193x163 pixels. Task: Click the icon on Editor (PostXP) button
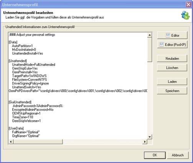pos(162,45)
